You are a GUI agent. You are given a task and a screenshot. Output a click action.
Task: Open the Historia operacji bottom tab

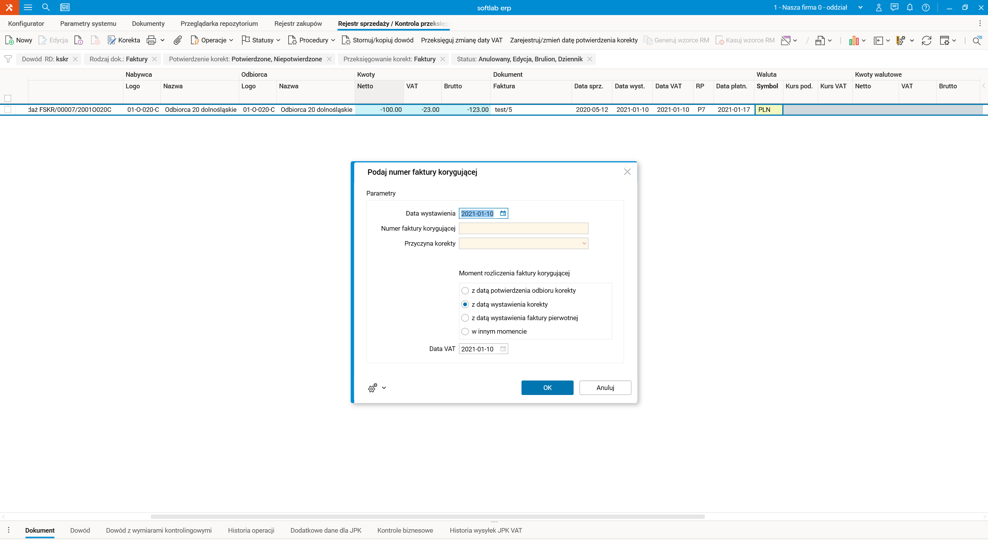point(251,530)
